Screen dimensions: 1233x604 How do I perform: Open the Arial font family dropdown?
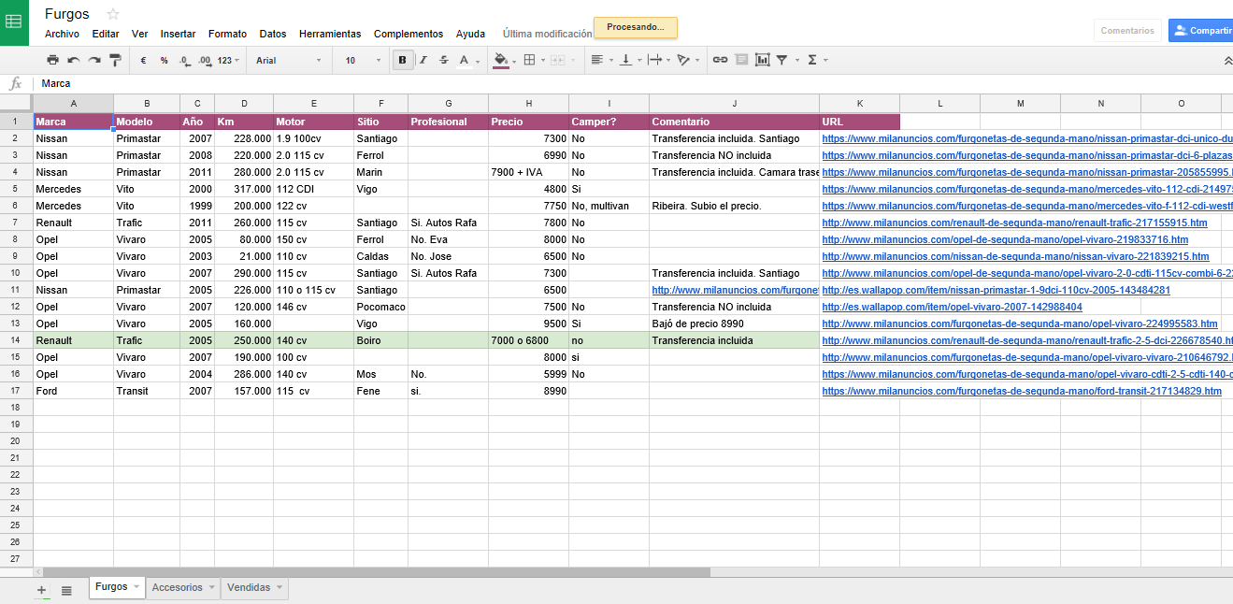tap(289, 60)
